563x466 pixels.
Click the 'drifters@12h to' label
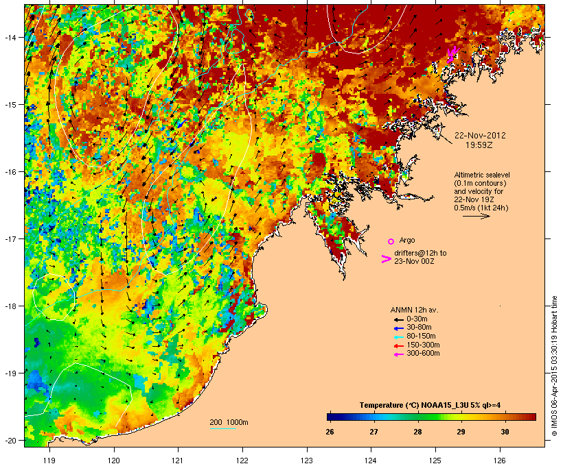[x=420, y=253]
